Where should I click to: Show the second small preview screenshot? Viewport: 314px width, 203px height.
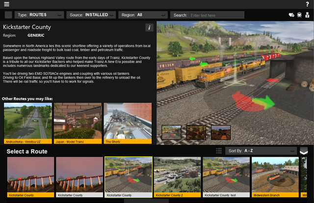click(x=196, y=132)
